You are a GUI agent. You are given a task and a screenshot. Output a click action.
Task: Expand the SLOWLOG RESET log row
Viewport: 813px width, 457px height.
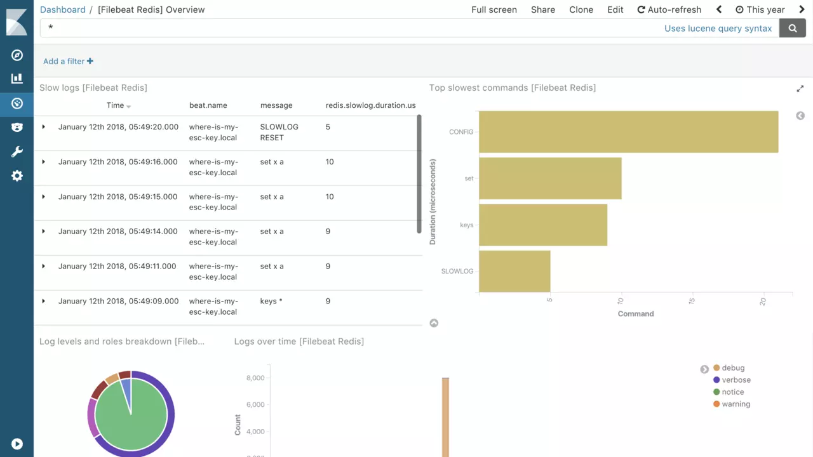click(x=44, y=127)
